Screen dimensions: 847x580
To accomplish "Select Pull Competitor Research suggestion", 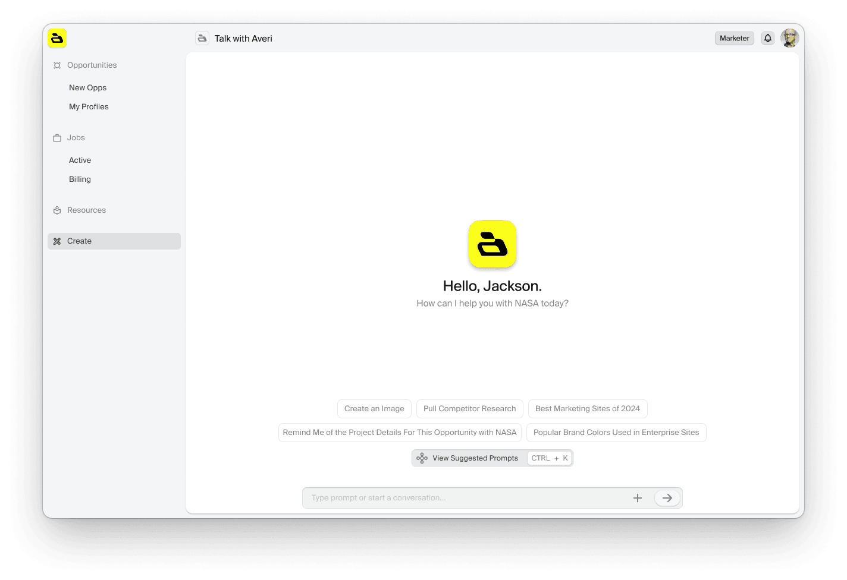I will (470, 409).
